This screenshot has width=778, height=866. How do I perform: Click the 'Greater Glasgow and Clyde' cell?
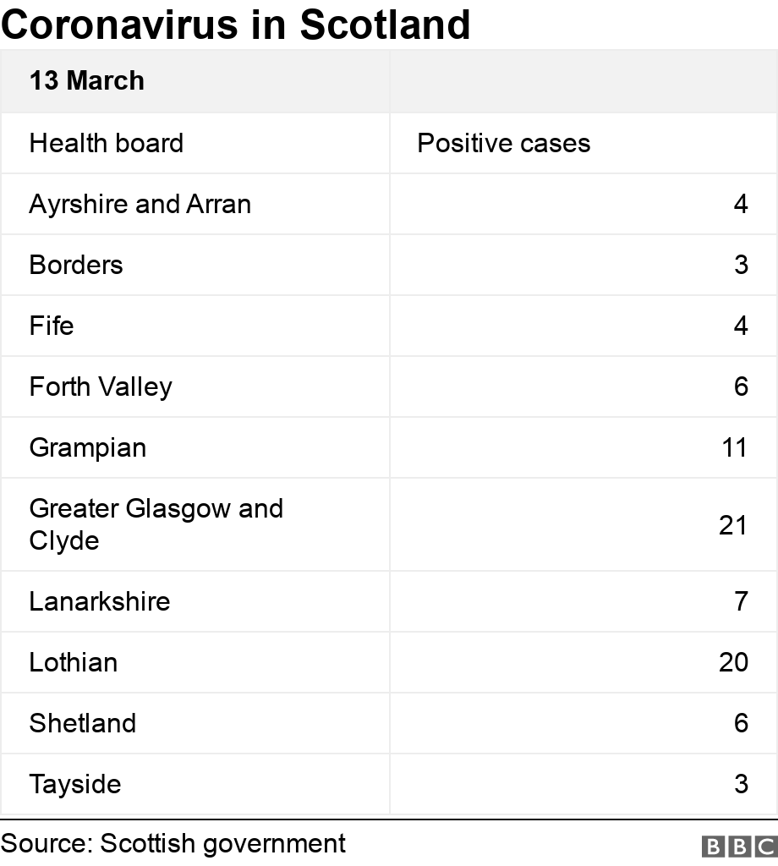(156, 524)
